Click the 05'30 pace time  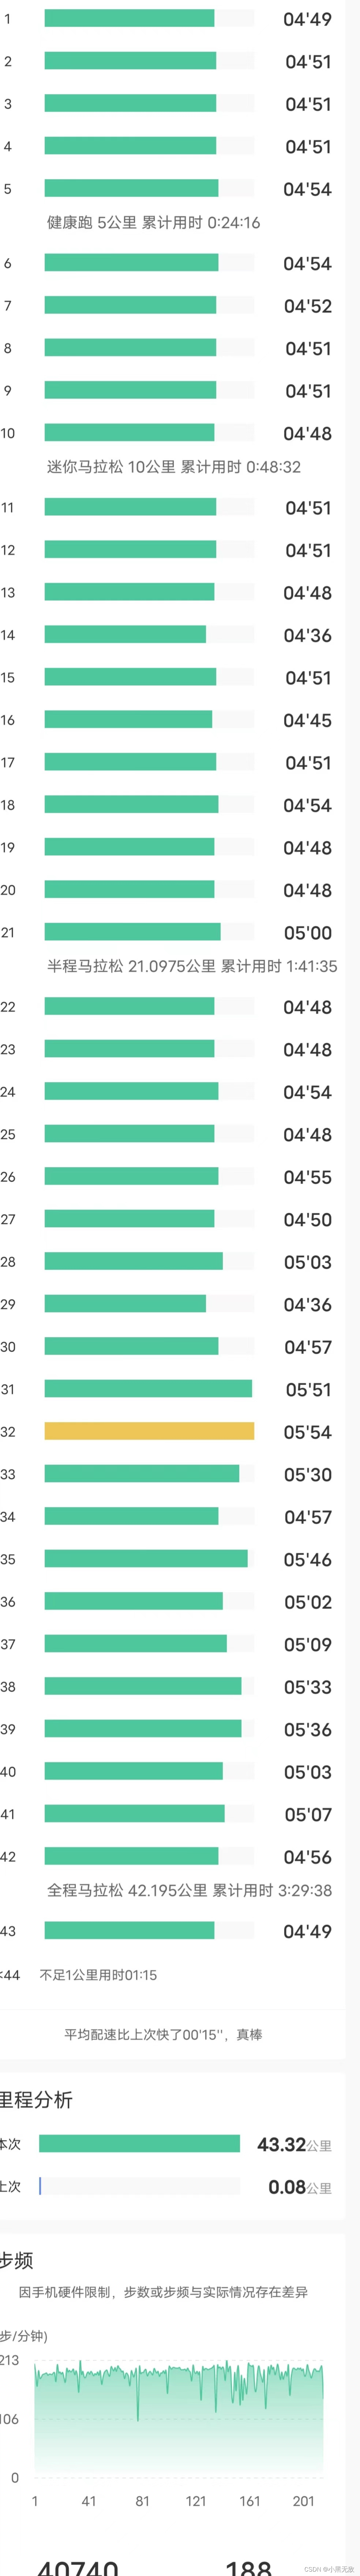[x=307, y=1474]
